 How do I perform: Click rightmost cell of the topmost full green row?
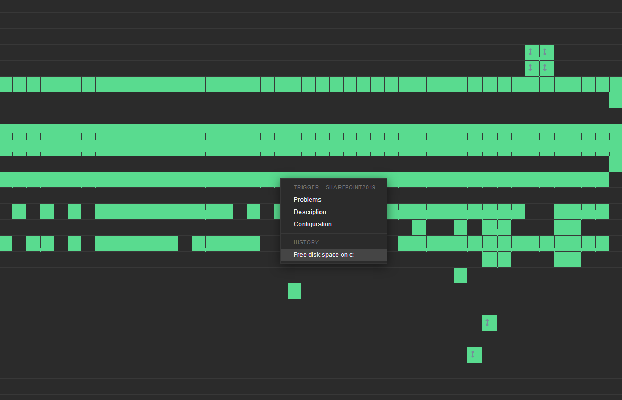615,84
